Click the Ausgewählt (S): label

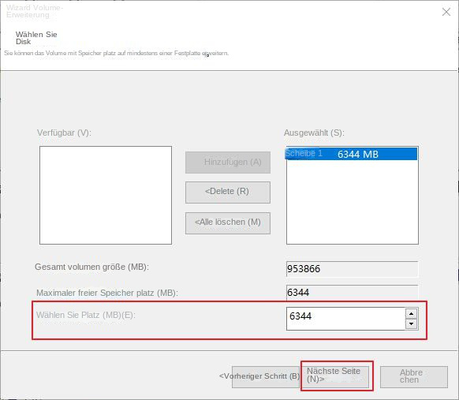[x=314, y=133]
